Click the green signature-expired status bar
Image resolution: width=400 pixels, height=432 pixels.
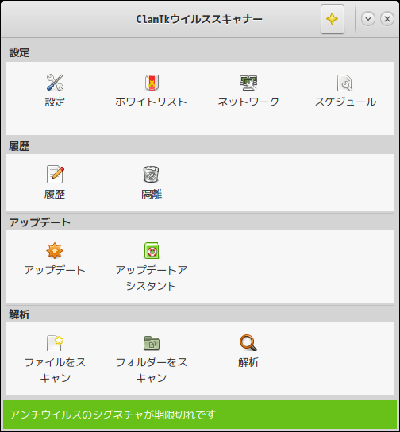click(x=200, y=415)
